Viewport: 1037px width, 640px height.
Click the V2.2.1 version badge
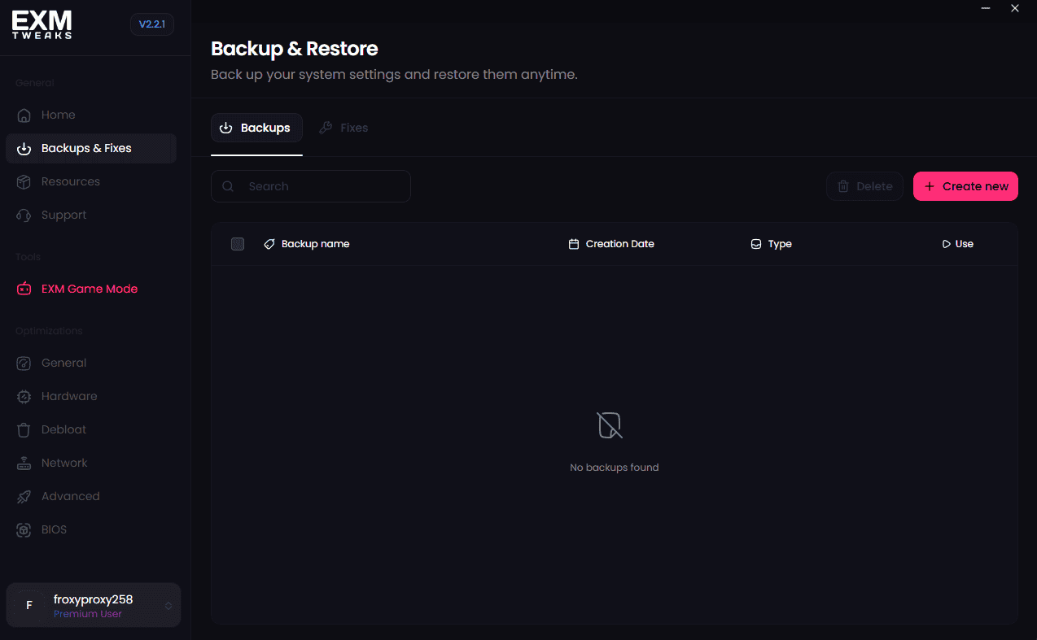(x=152, y=24)
